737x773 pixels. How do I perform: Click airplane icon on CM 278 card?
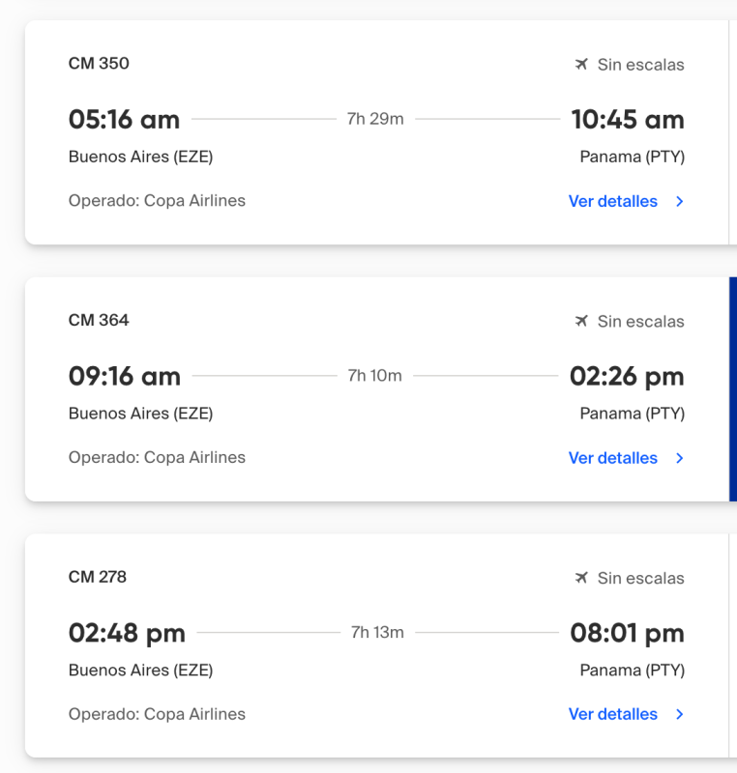coord(581,578)
